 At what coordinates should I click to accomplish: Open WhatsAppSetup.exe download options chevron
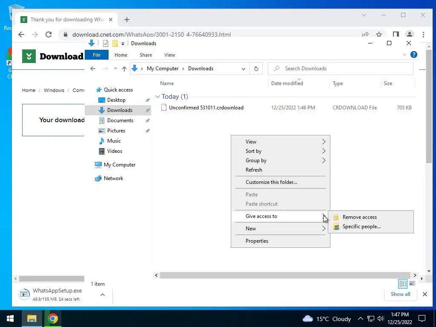click(103, 295)
